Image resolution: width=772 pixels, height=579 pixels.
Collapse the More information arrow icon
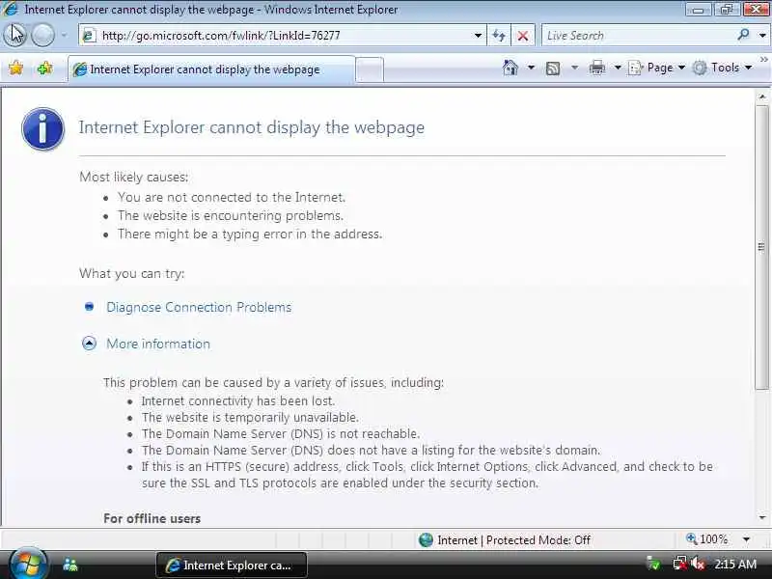(89, 344)
